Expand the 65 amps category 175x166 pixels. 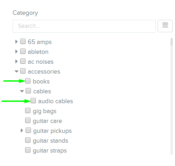click(x=16, y=42)
